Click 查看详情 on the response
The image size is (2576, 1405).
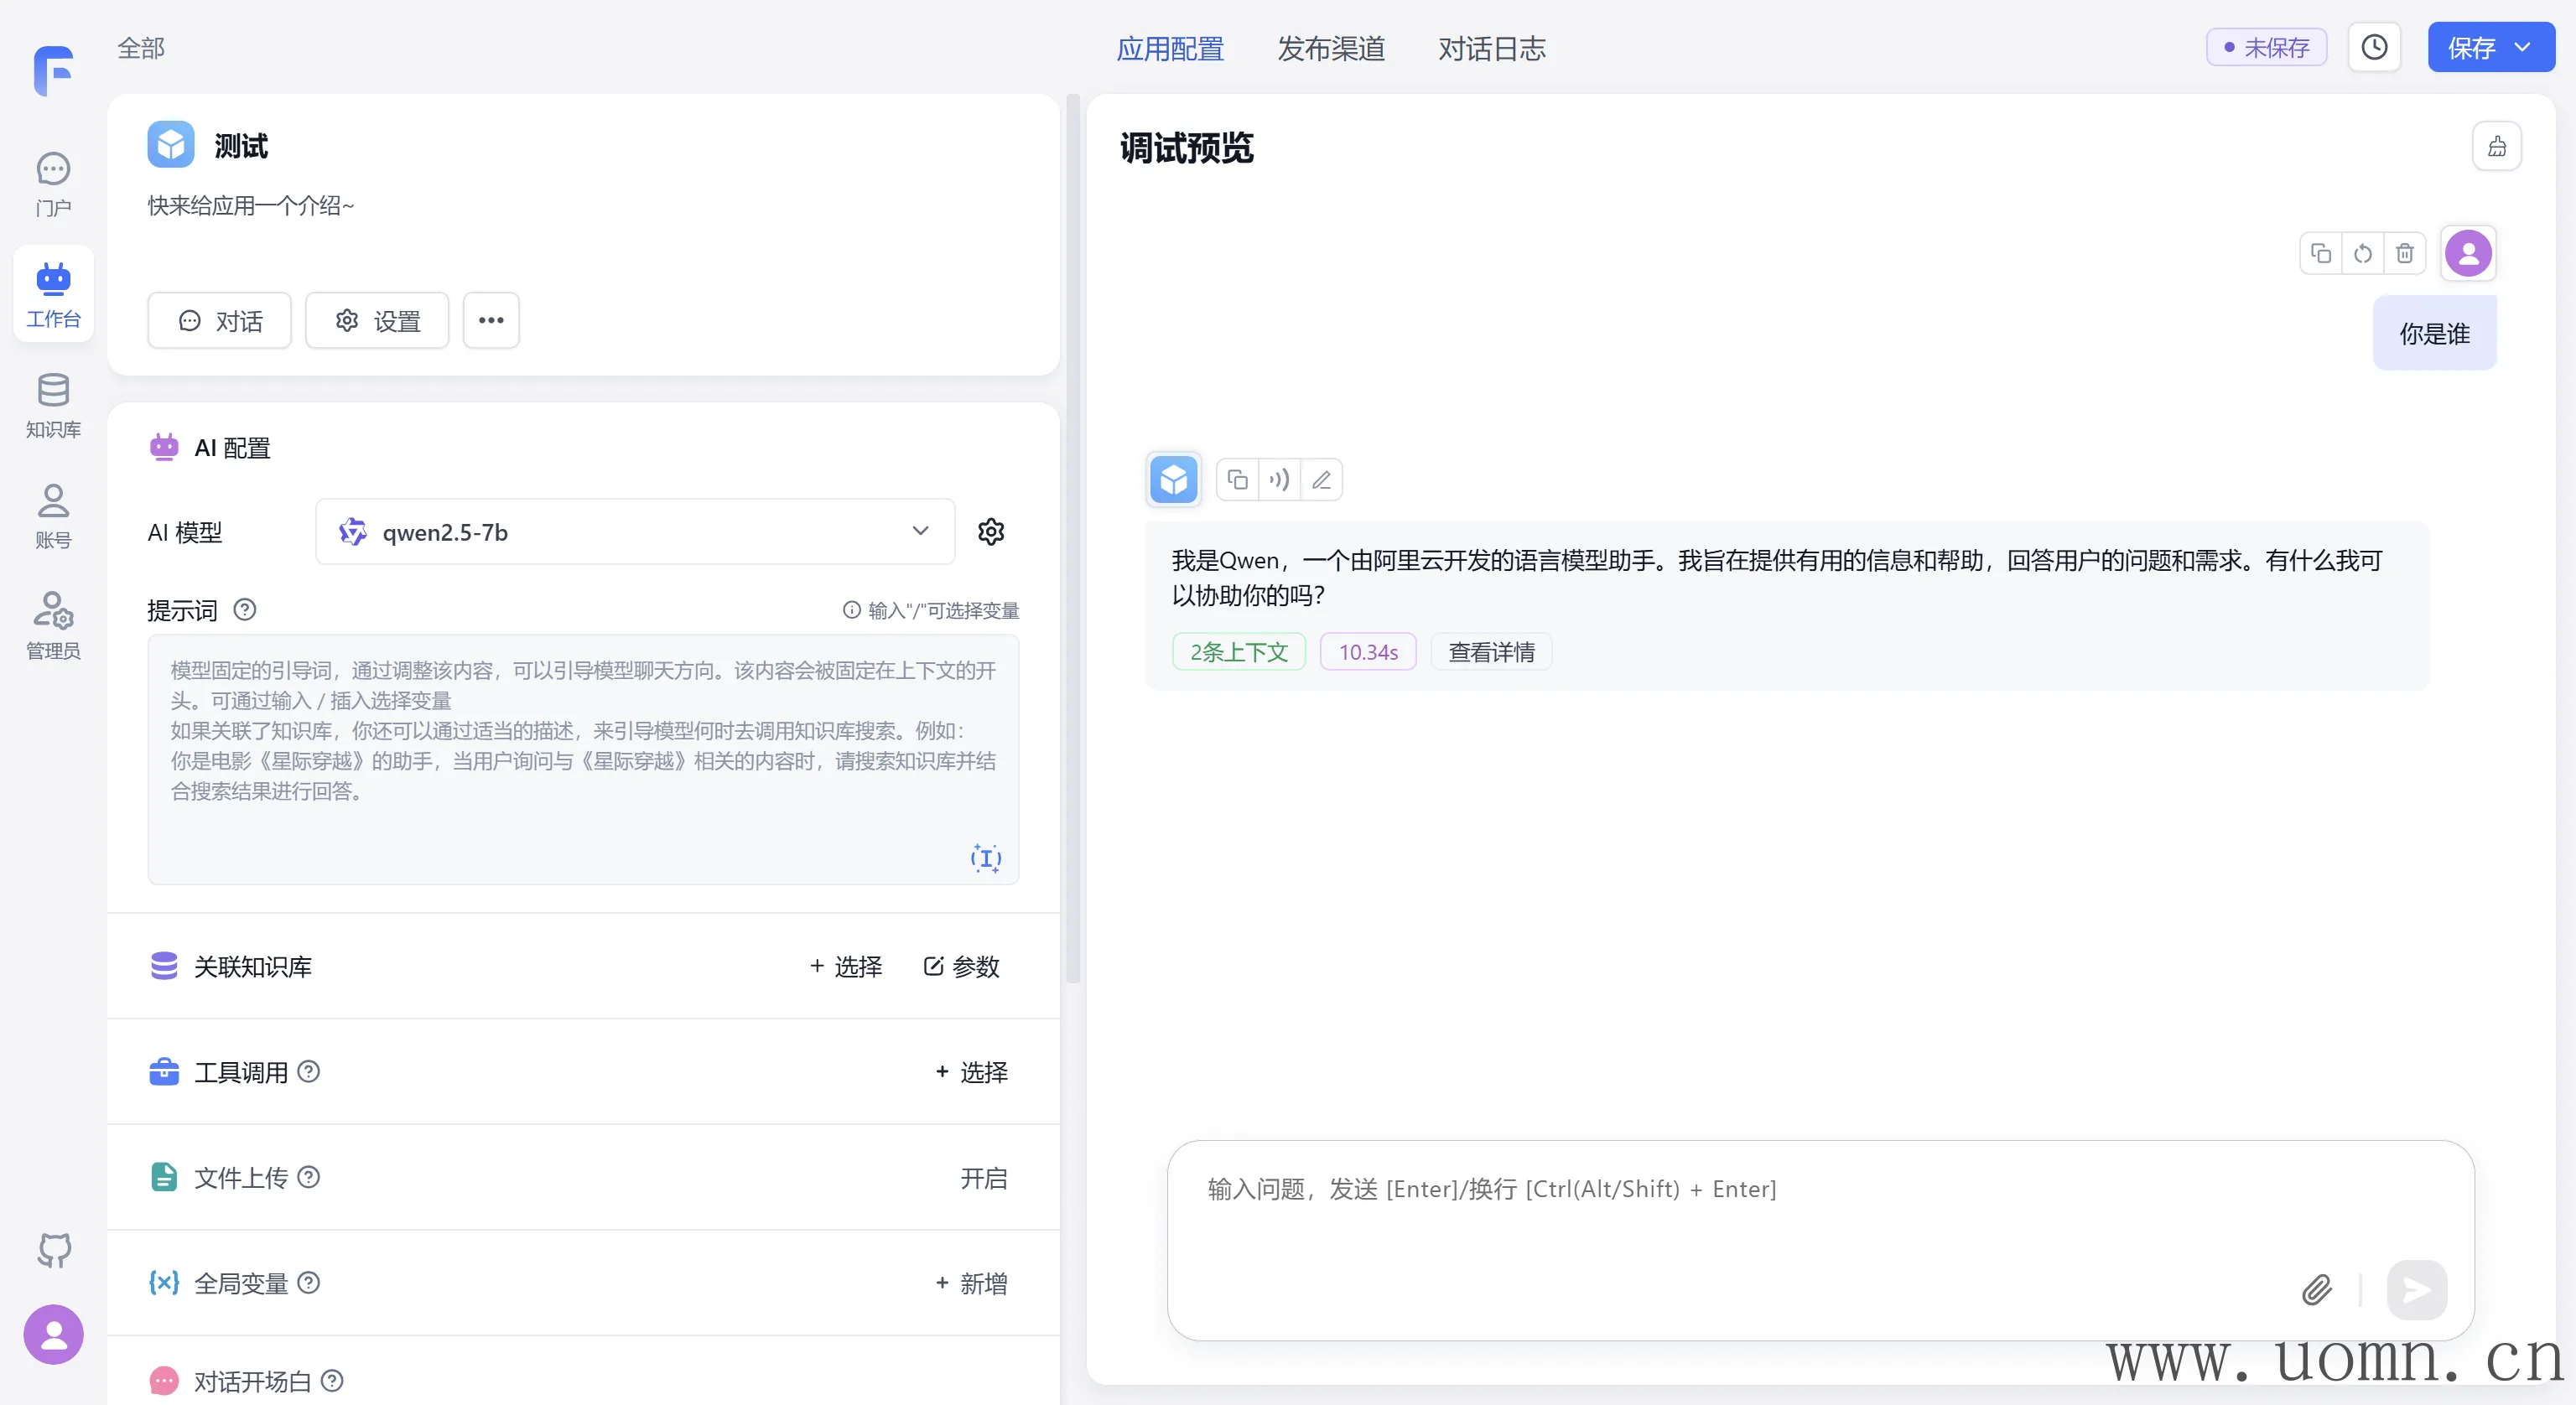[1490, 652]
